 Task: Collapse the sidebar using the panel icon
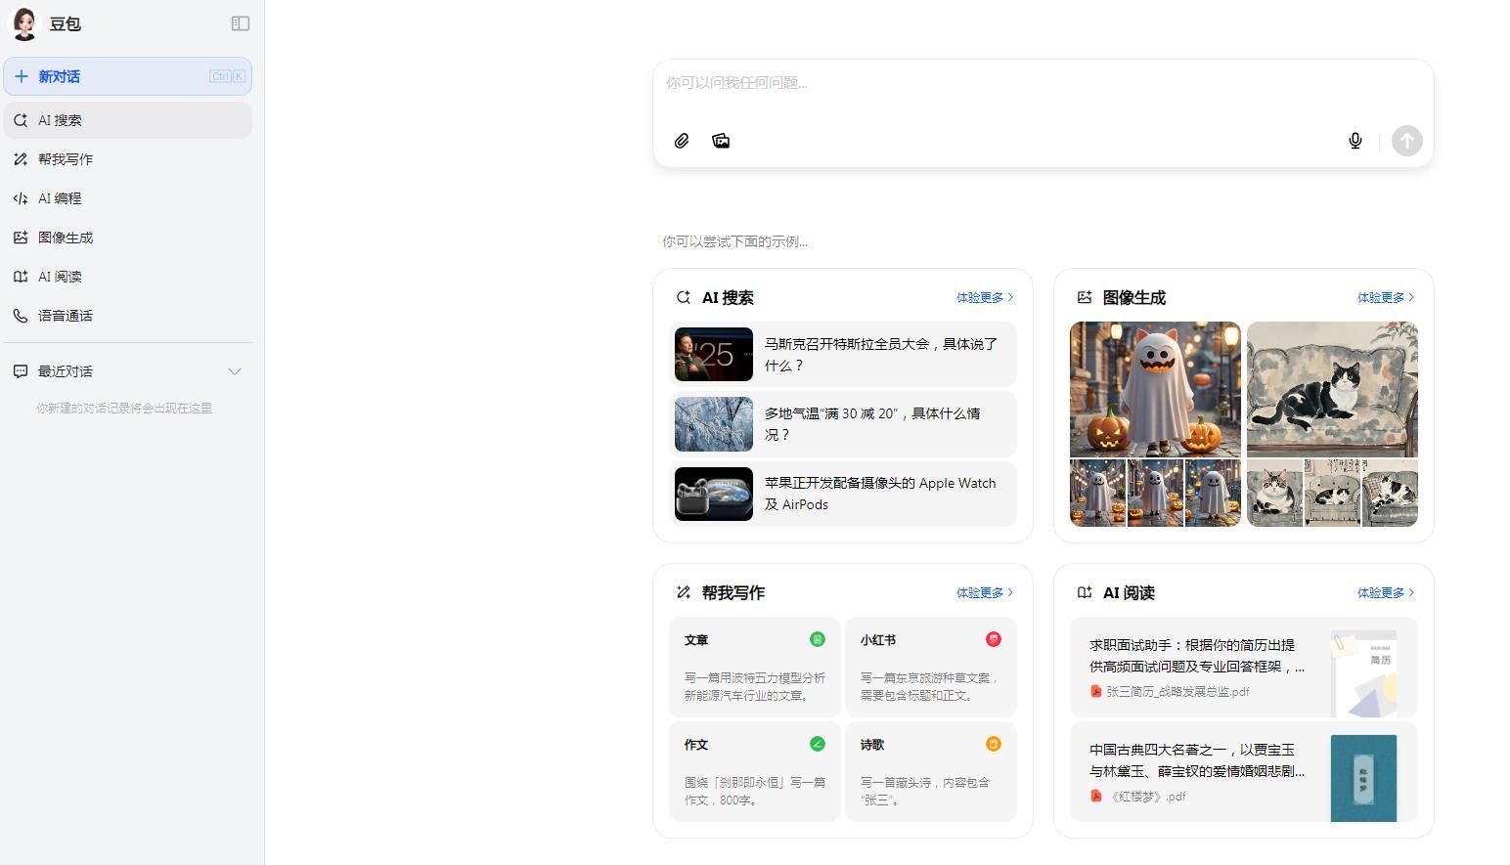(x=240, y=23)
